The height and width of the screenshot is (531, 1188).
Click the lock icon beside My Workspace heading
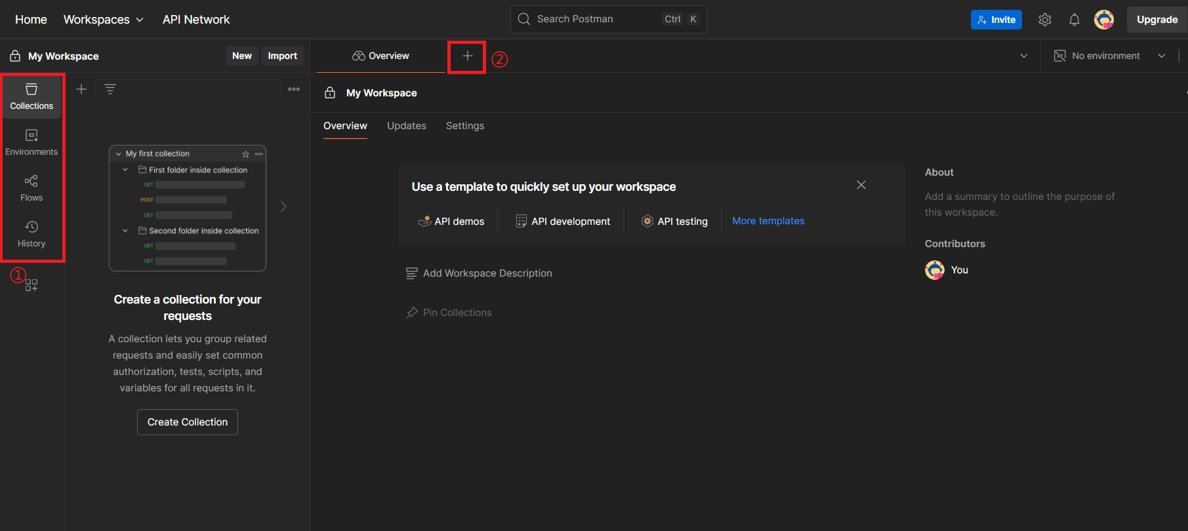pos(330,92)
